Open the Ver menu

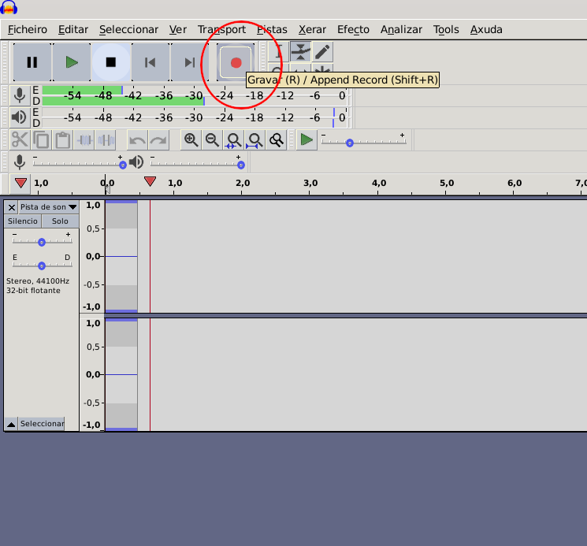pos(177,30)
